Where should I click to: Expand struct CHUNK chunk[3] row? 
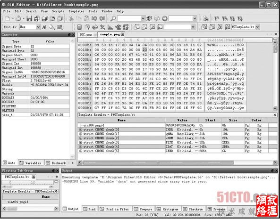[x=81, y=142]
